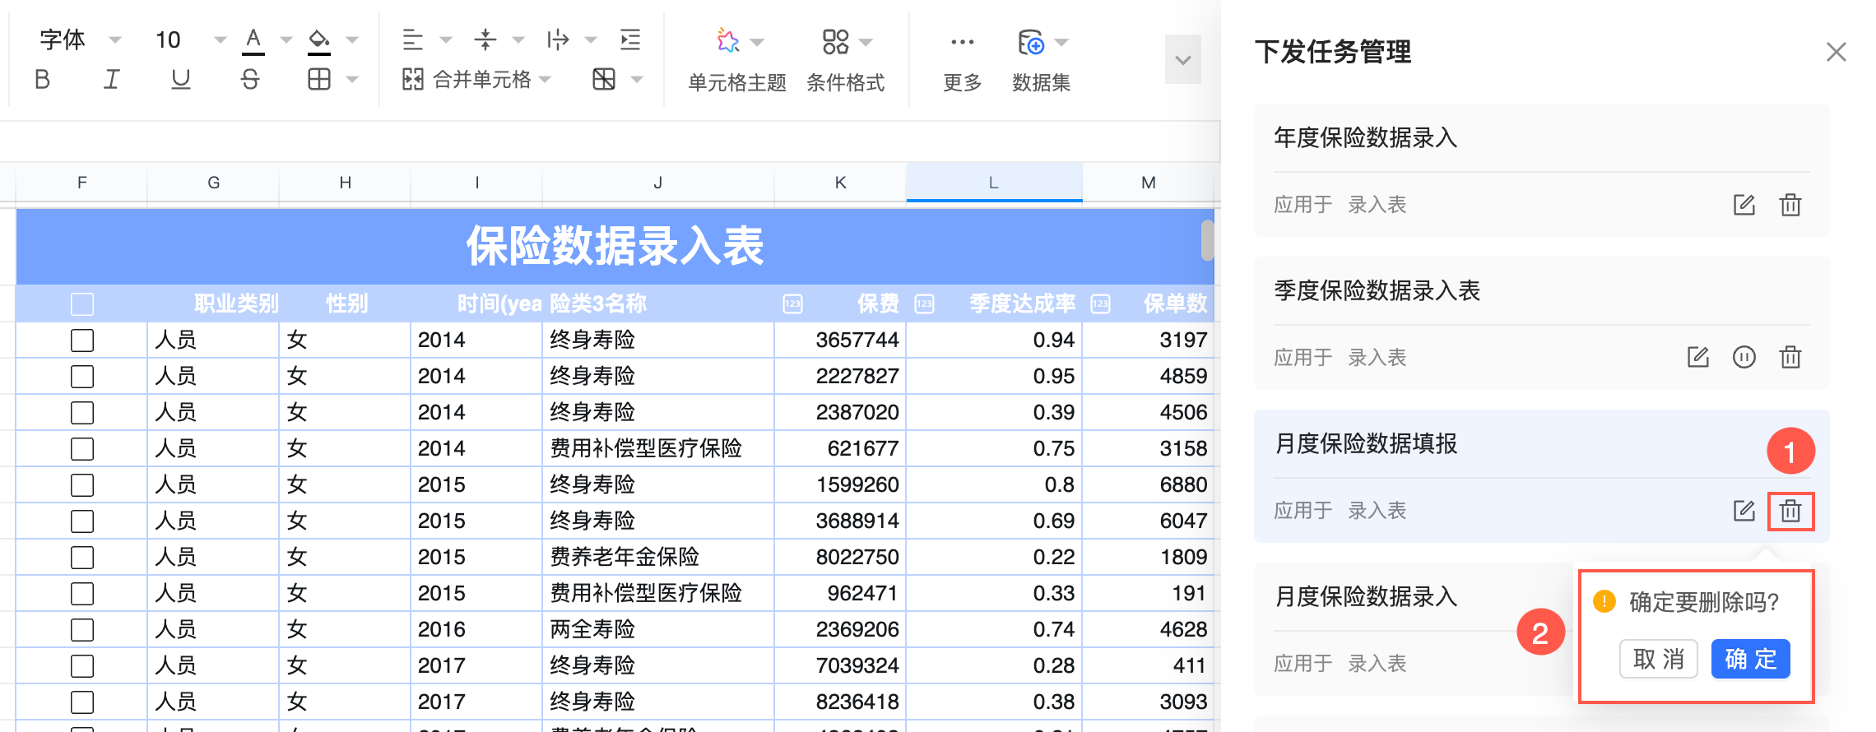
Task: Click the 费养老年金保险 cell with 保费 8022750
Action: point(658,557)
